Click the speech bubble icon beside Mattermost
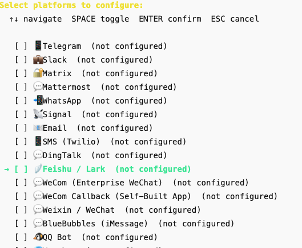The width and height of the screenshot is (302, 248). coord(38,86)
